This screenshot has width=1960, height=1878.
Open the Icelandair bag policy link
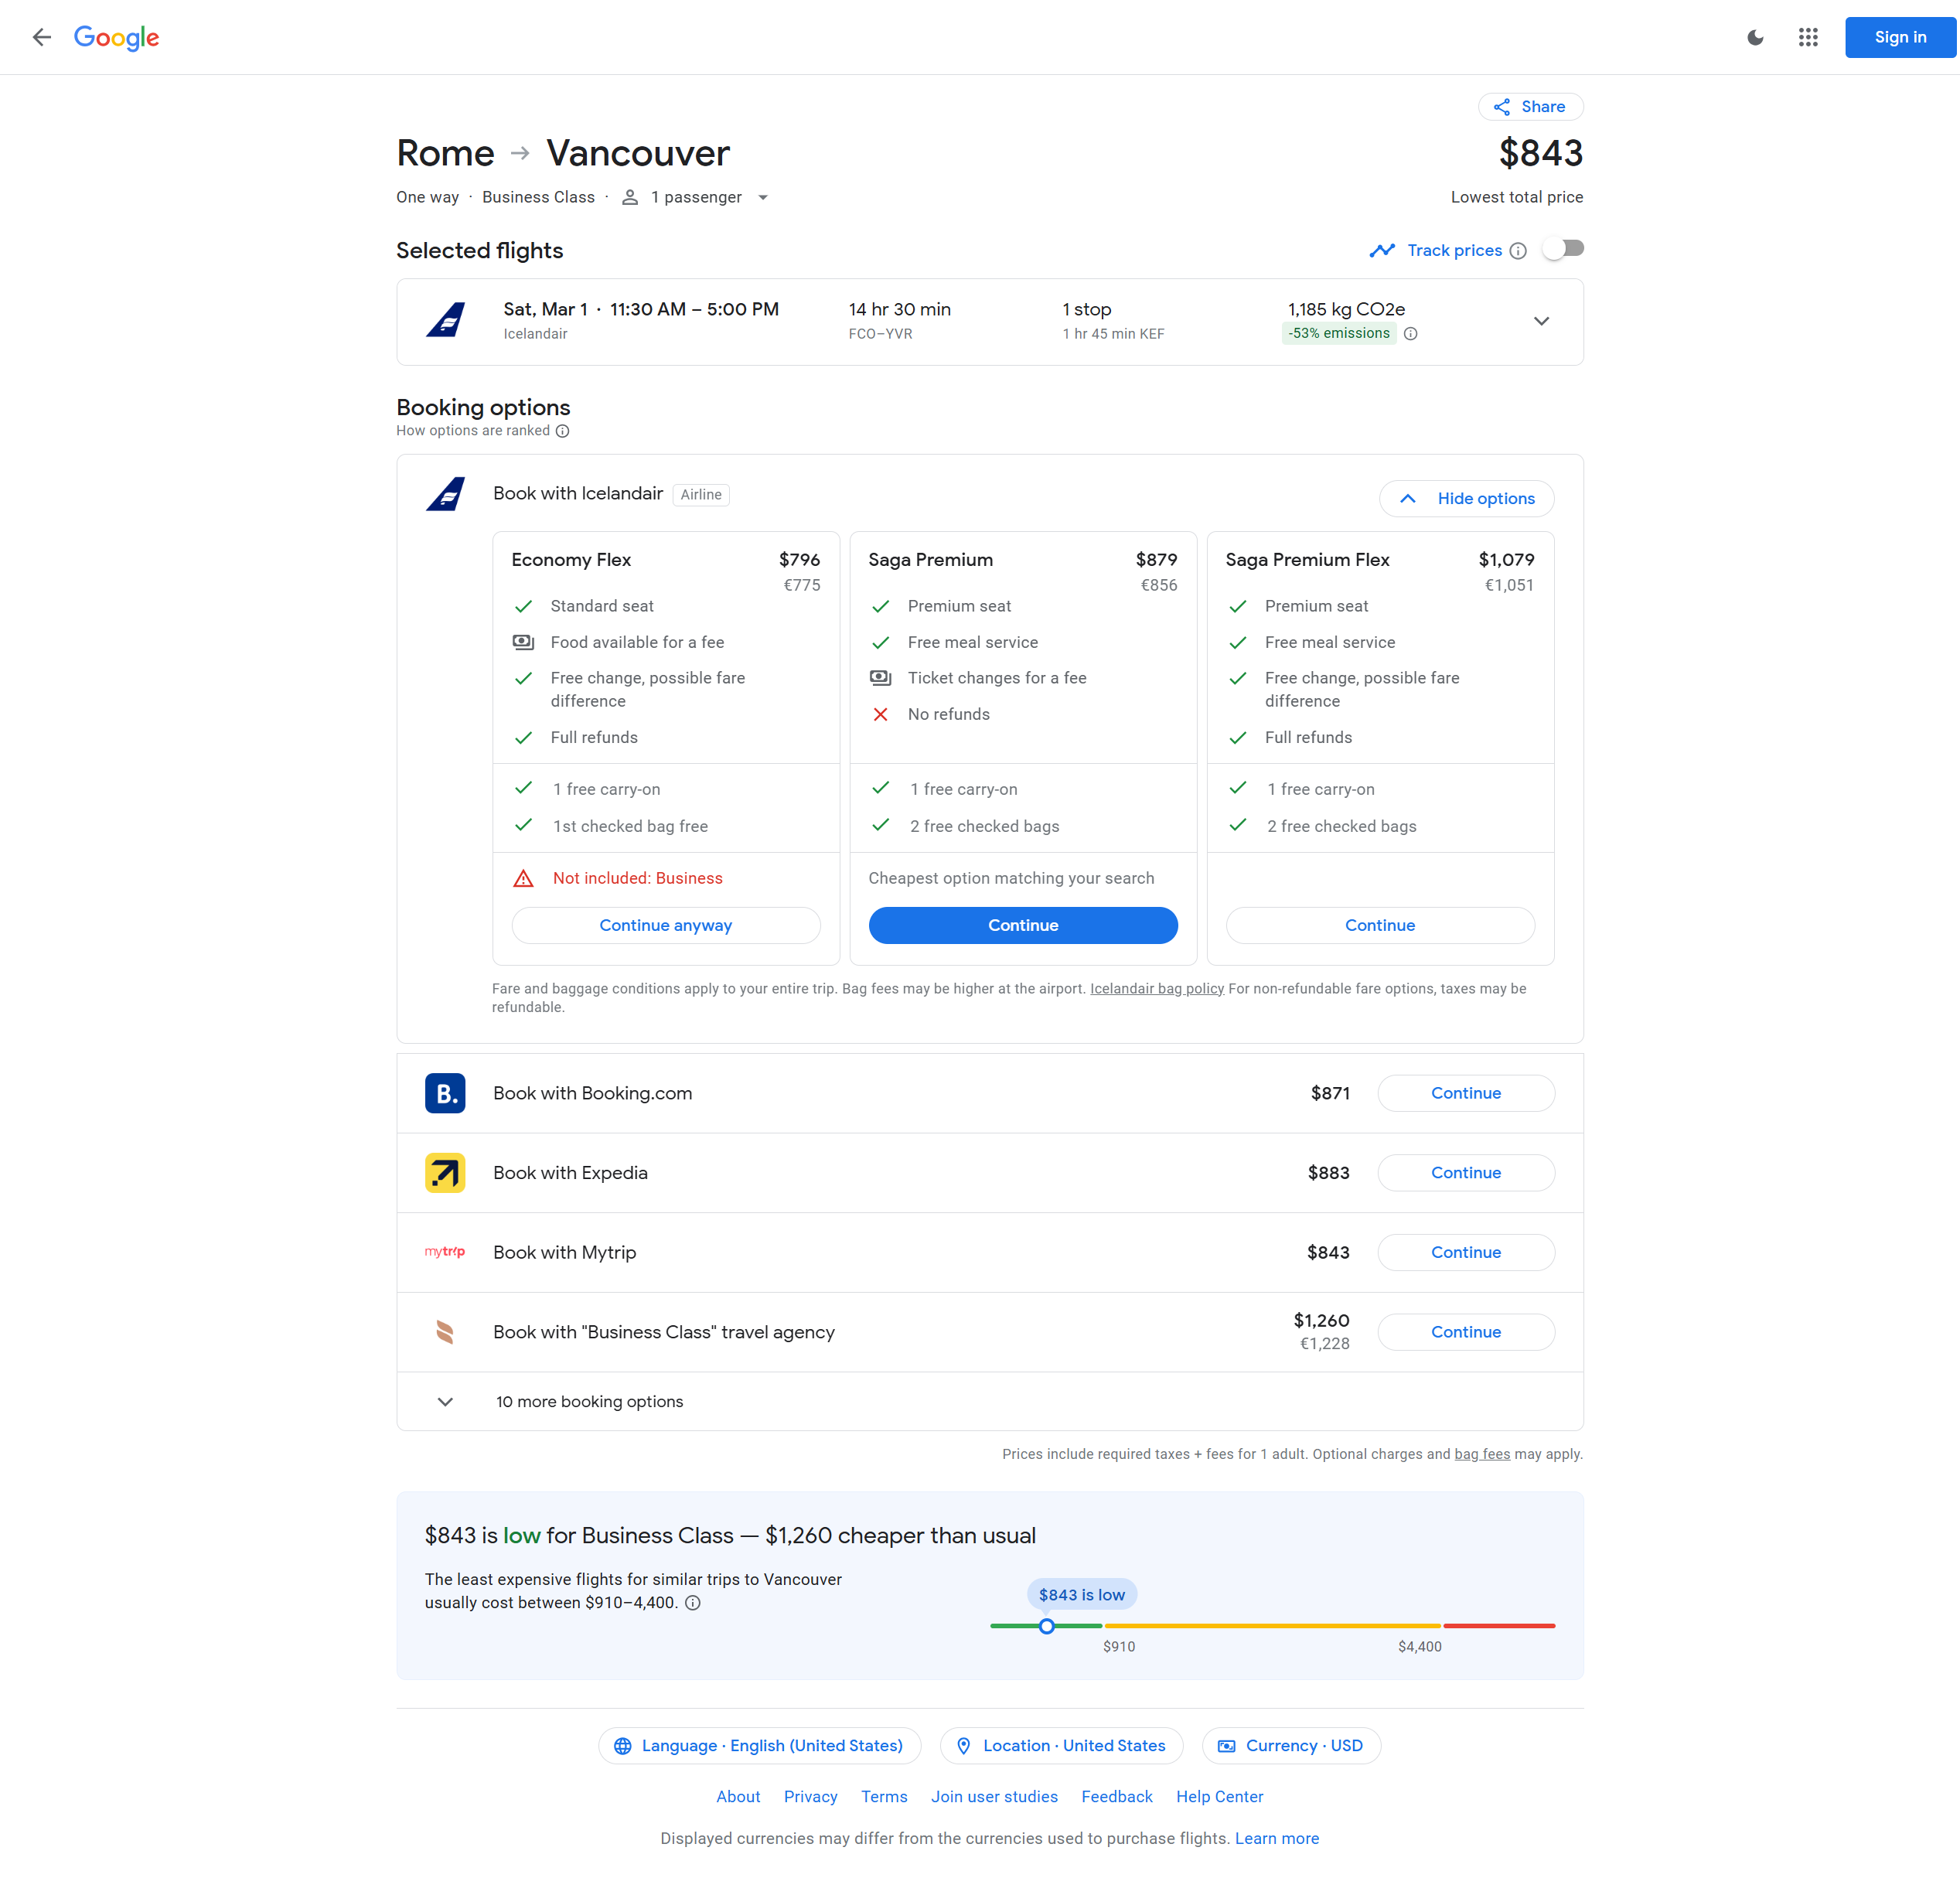click(x=1156, y=989)
